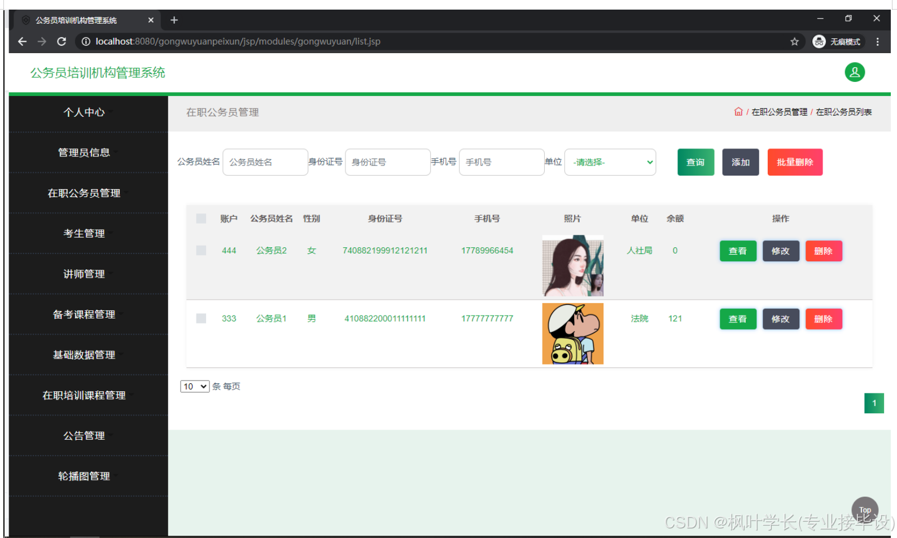The height and width of the screenshot is (538, 897).
Task: Click the cartoon photo of 公务员1
Action: (572, 334)
